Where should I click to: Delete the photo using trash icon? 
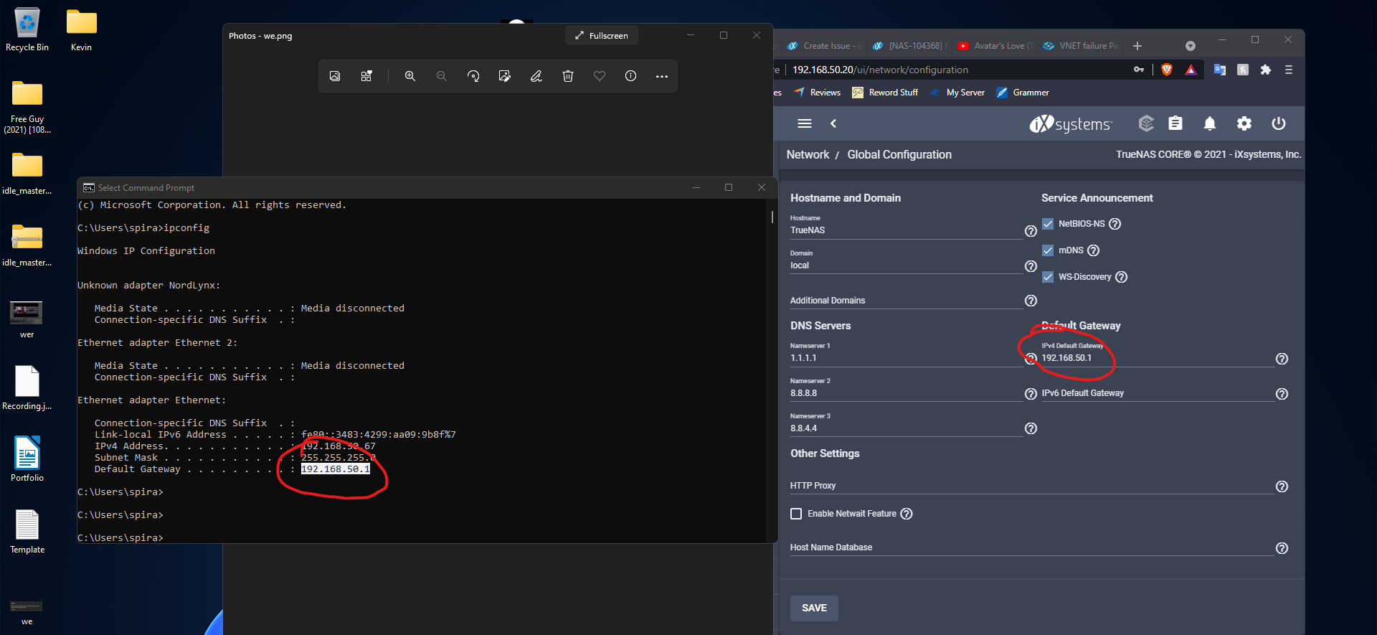click(568, 76)
